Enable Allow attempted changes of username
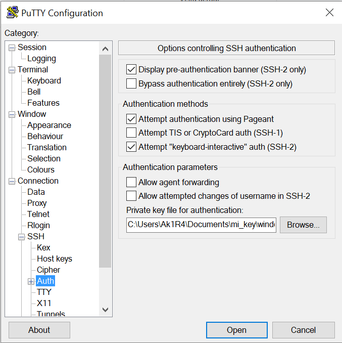342x343 pixels. tap(131, 196)
